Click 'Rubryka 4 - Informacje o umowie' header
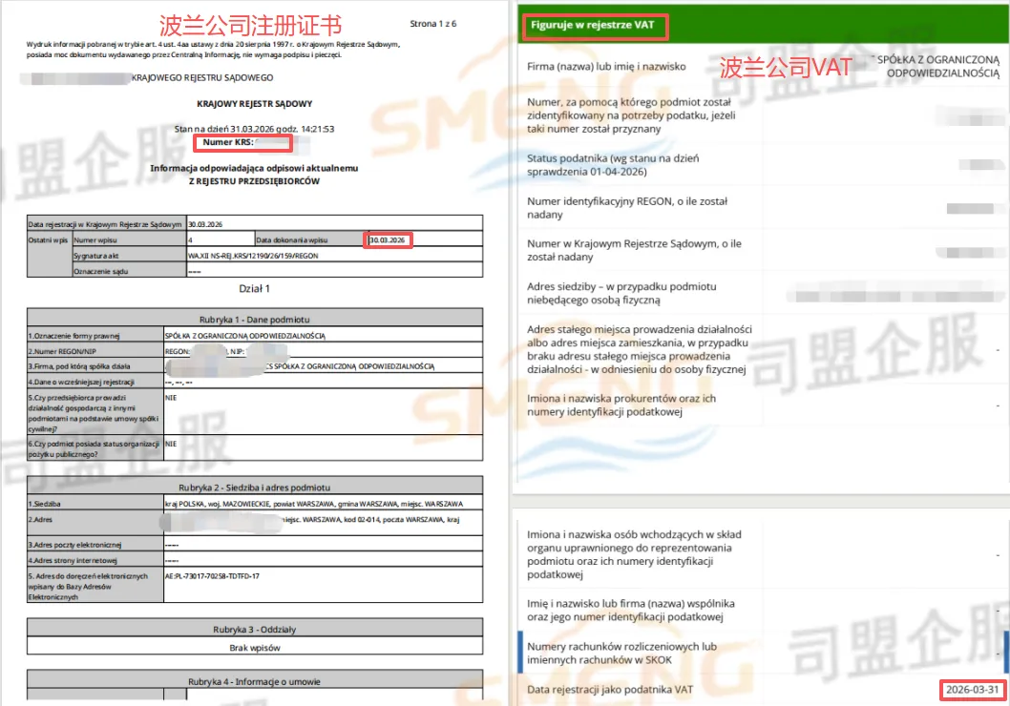1010x706 pixels. click(x=255, y=681)
